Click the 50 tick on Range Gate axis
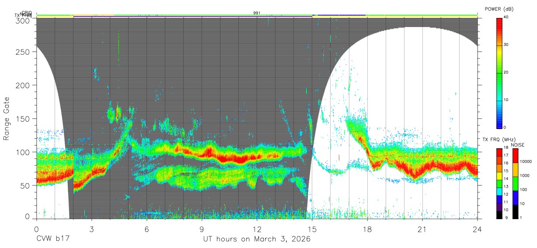This screenshot has width=537, height=248. click(x=26, y=185)
